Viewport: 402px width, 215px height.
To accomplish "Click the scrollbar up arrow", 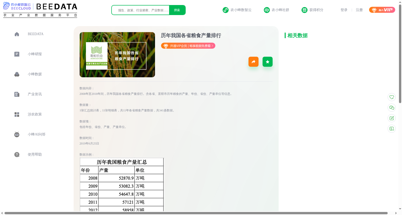I will (400, 2).
